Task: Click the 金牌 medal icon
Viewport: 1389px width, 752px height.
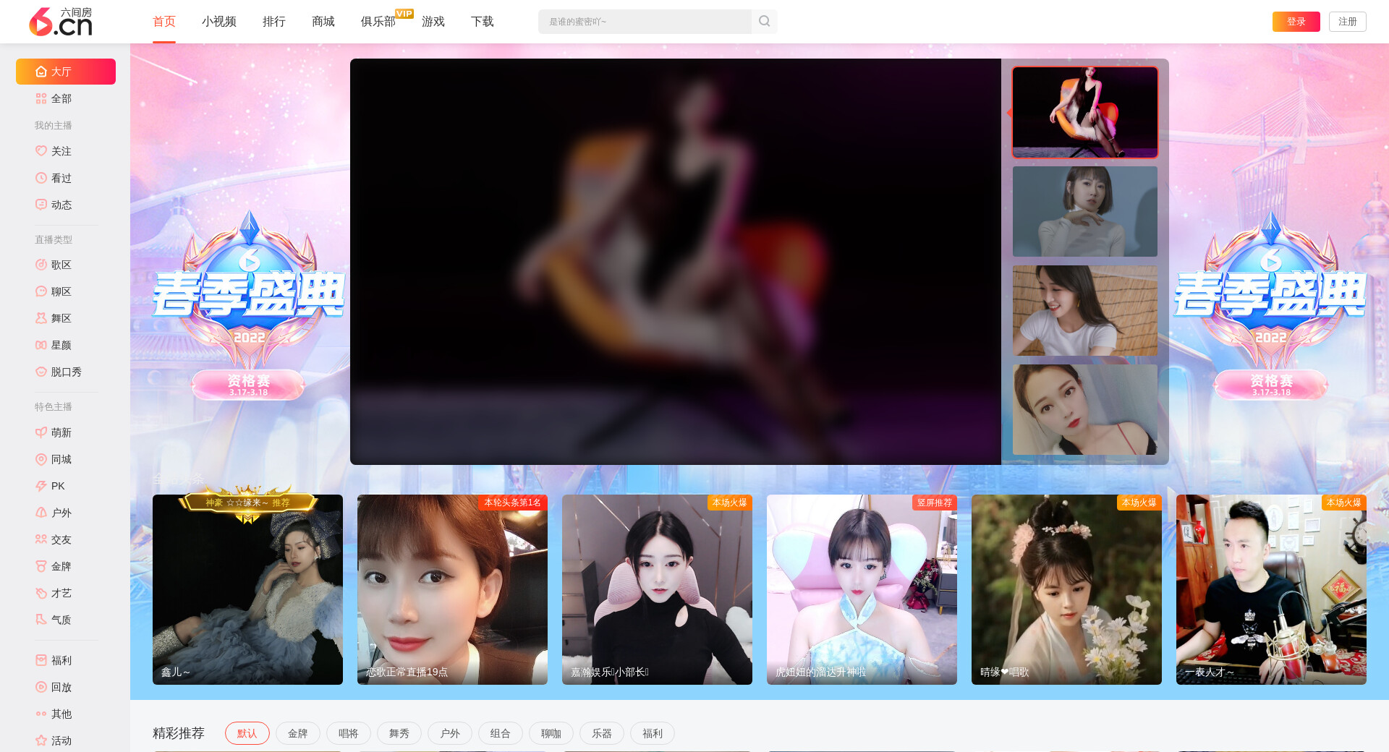Action: click(41, 566)
